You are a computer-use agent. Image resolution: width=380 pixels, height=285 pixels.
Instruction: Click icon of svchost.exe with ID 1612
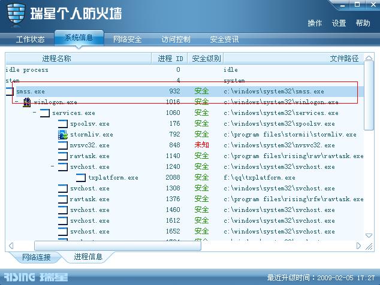click(63, 221)
